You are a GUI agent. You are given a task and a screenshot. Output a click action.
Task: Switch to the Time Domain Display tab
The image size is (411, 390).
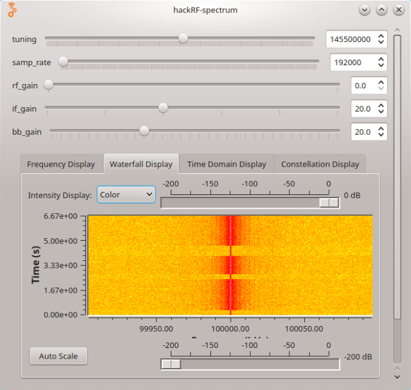(227, 164)
